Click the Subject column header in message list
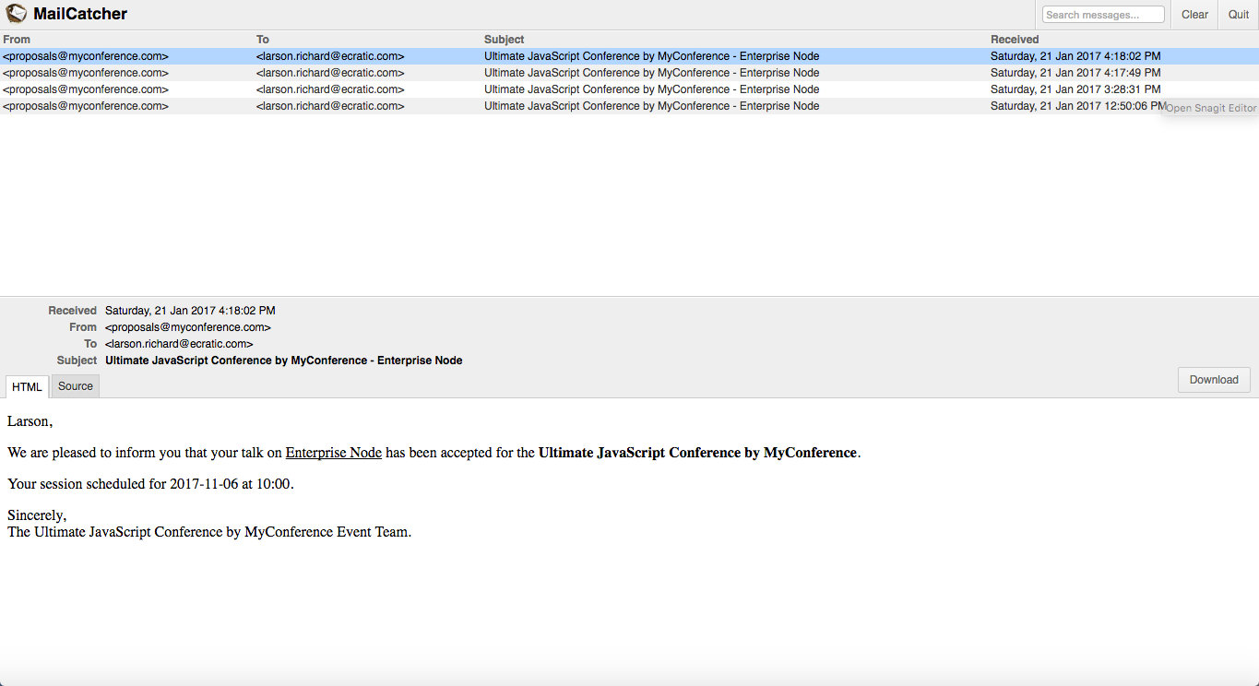The height and width of the screenshot is (686, 1259). click(505, 40)
